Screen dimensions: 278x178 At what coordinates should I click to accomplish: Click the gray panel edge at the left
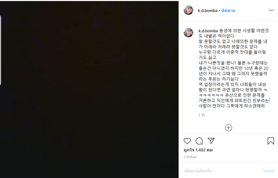[1, 50]
